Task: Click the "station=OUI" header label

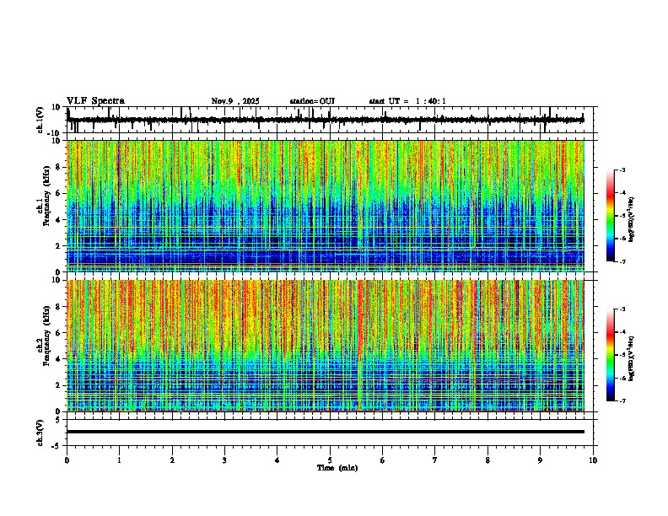Action: [312, 101]
